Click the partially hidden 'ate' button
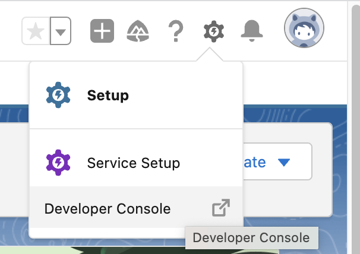 pos(277,161)
